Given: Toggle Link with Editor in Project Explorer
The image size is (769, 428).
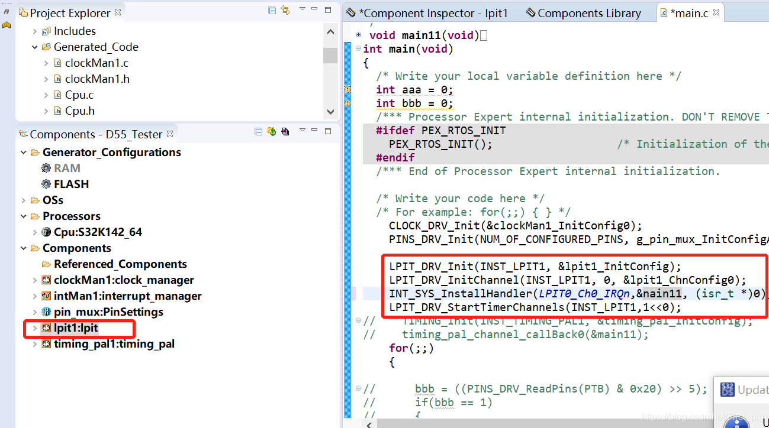Looking at the screenshot, I should (x=285, y=10).
